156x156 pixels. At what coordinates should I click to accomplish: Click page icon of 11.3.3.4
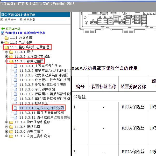pos(16,80)
